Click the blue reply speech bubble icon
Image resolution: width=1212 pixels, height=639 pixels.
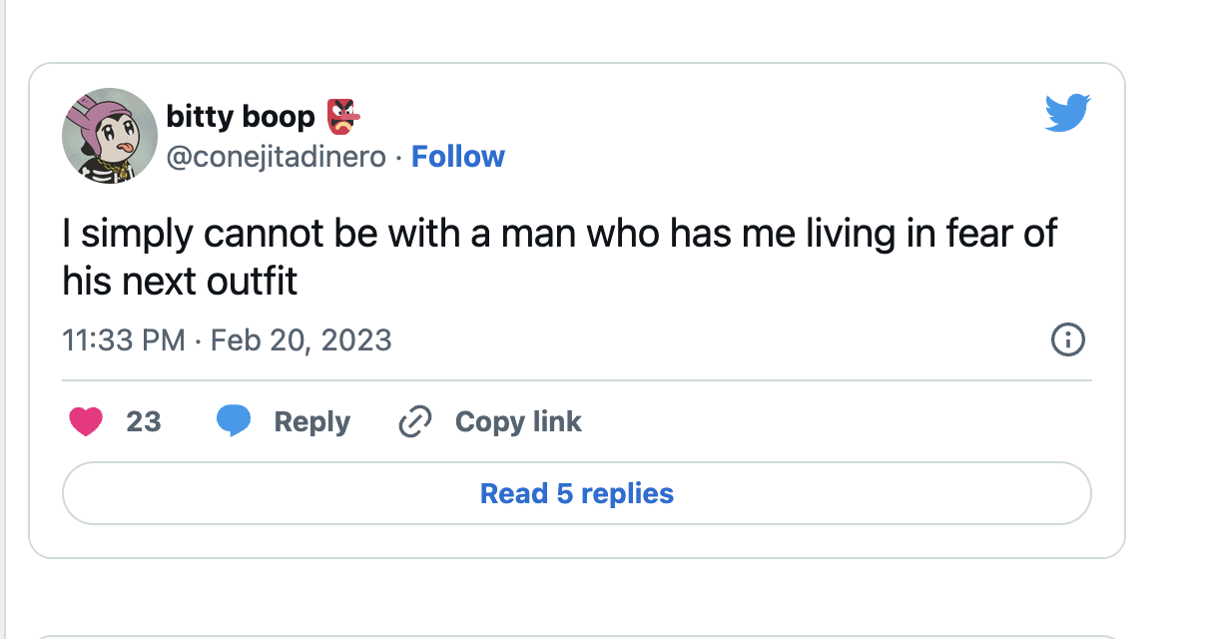pyautogui.click(x=234, y=422)
